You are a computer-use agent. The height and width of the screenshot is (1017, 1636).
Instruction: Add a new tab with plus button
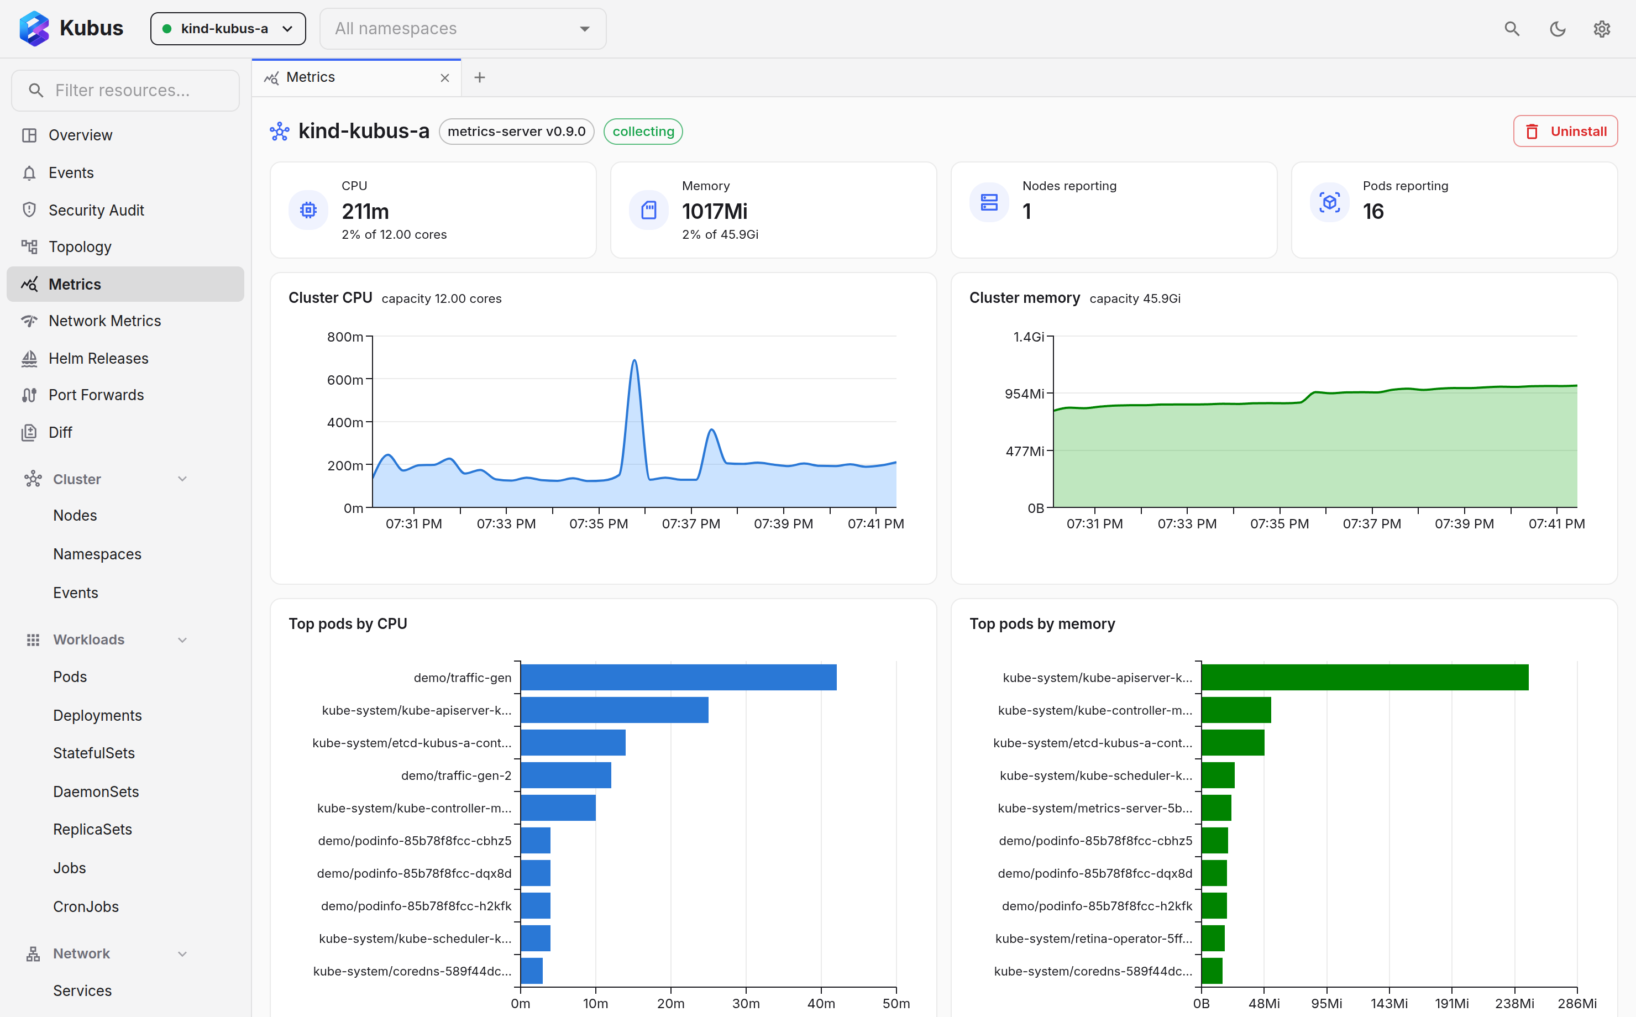coord(479,78)
